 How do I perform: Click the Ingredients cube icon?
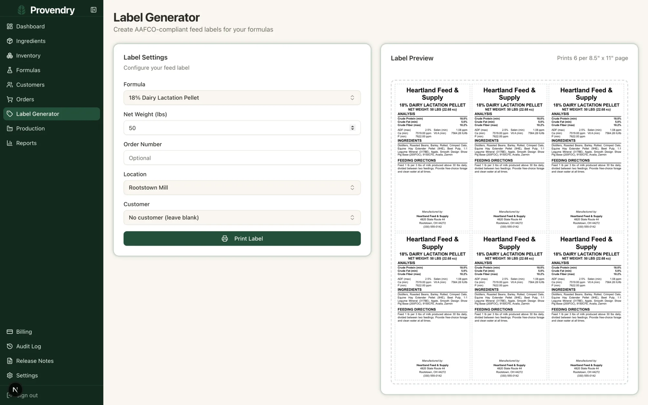[10, 41]
